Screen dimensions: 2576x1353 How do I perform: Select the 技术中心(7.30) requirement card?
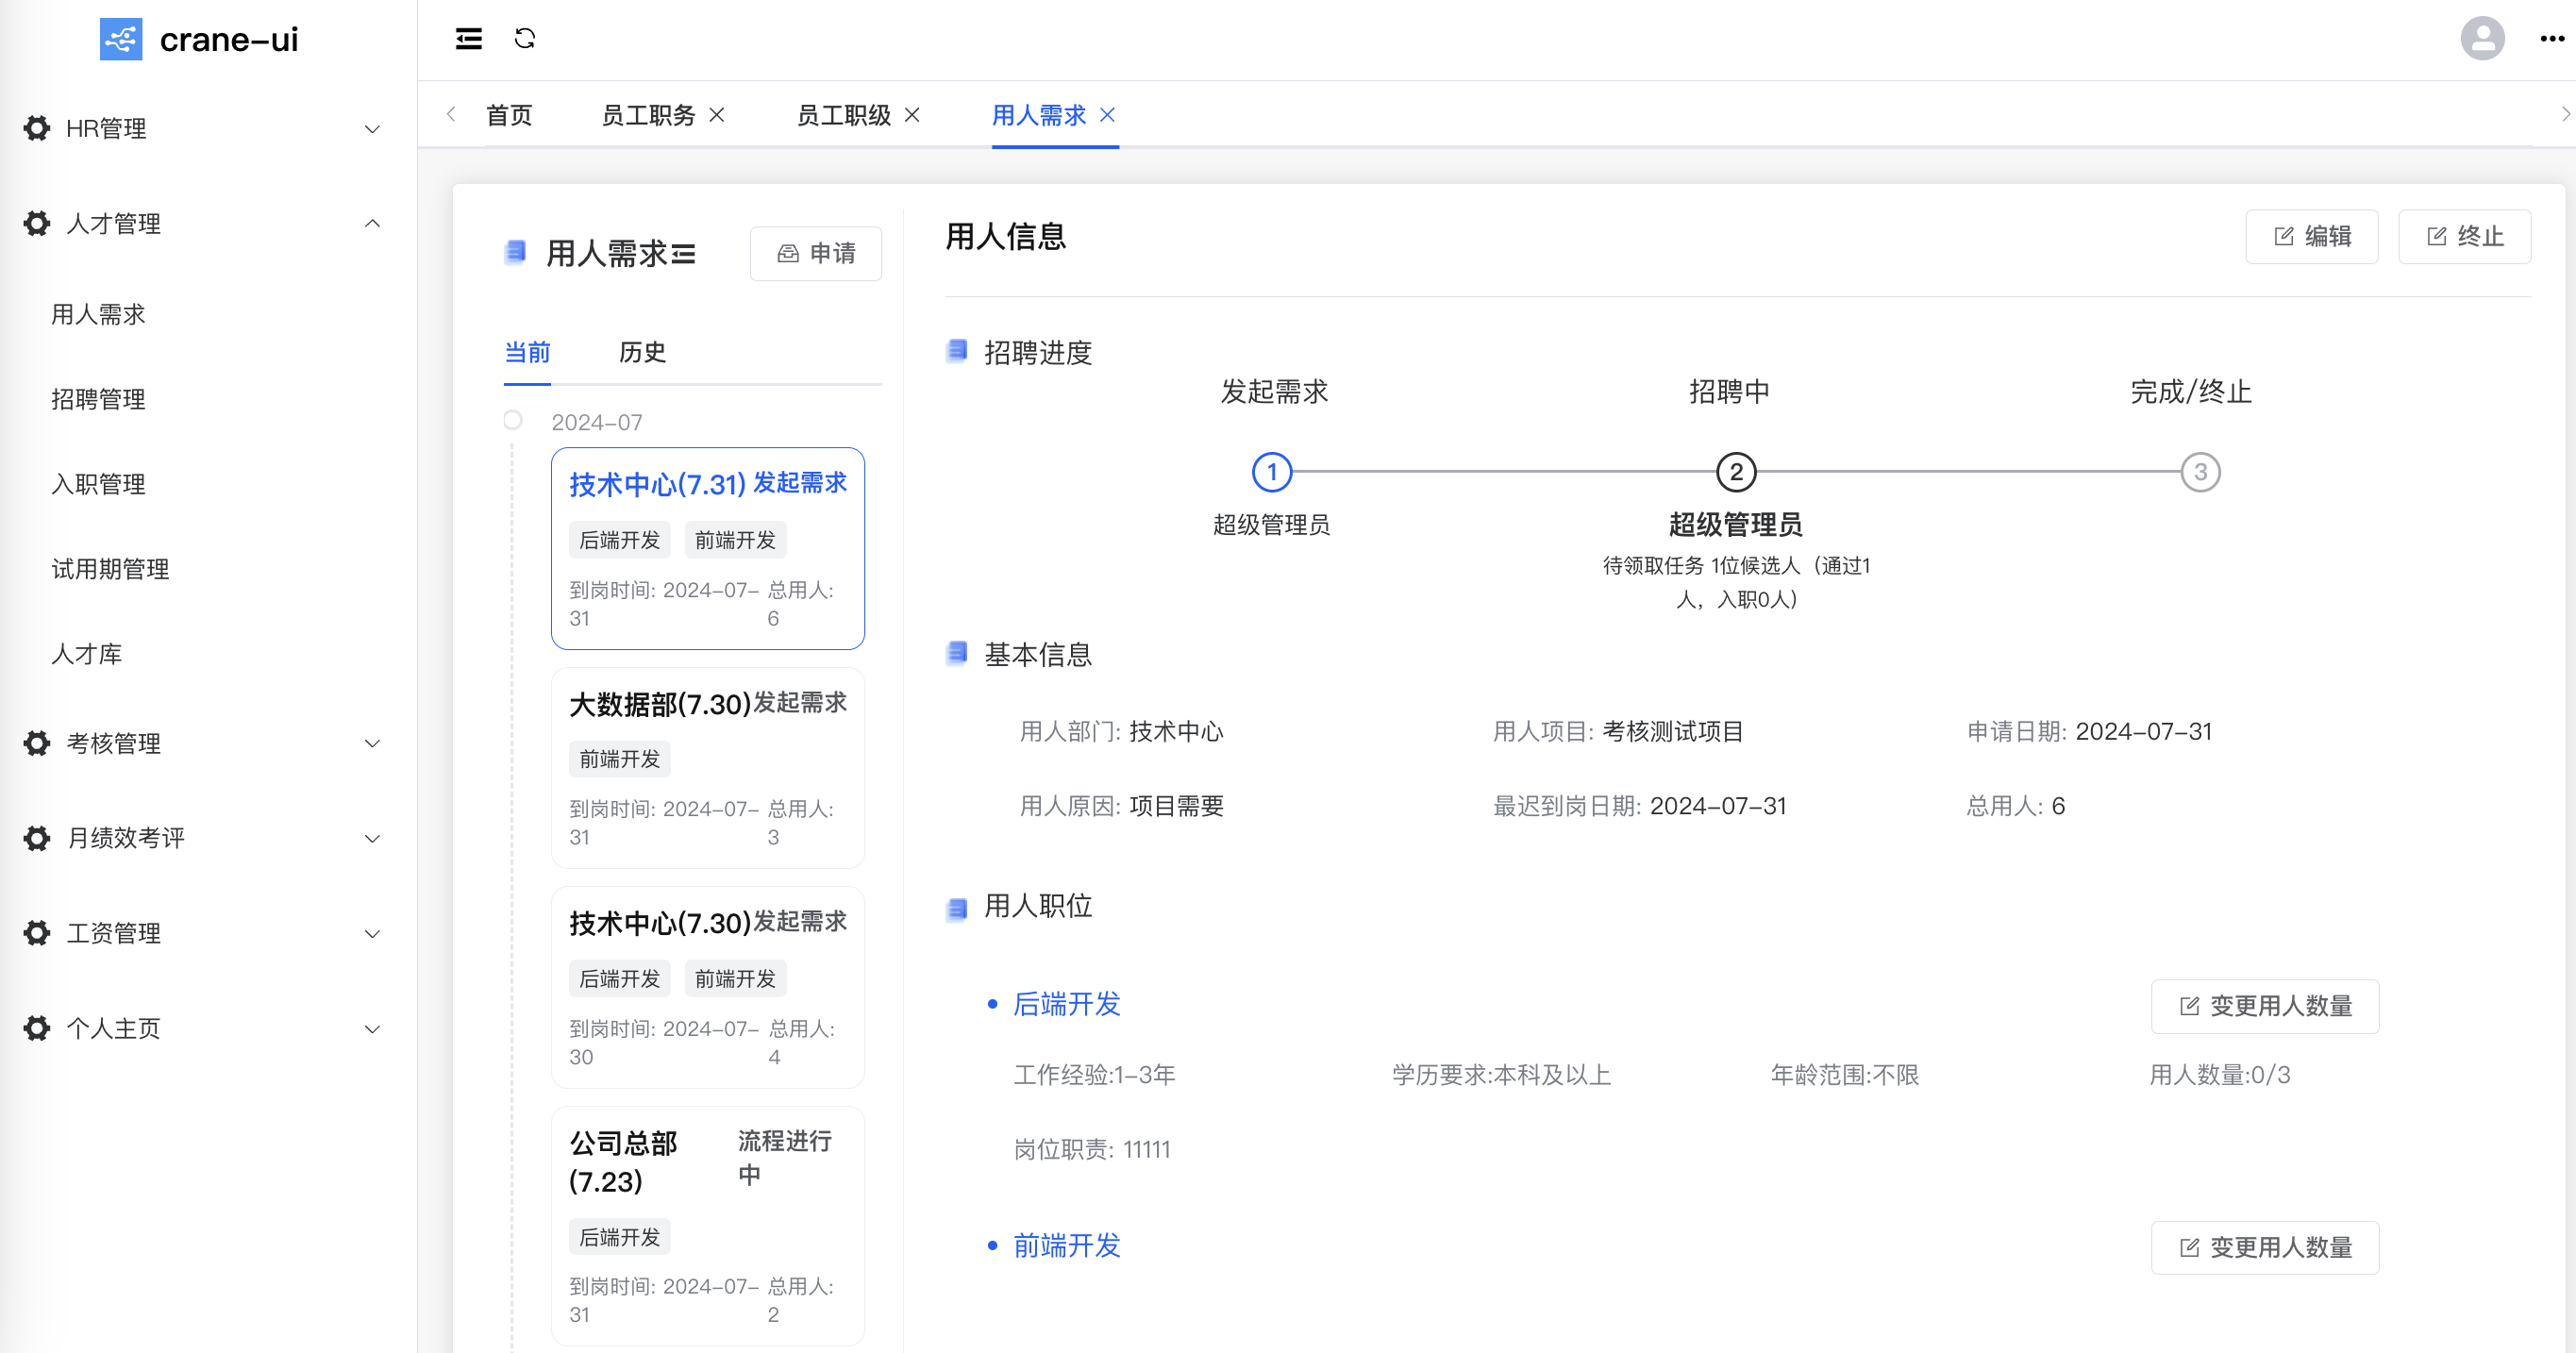click(x=708, y=987)
